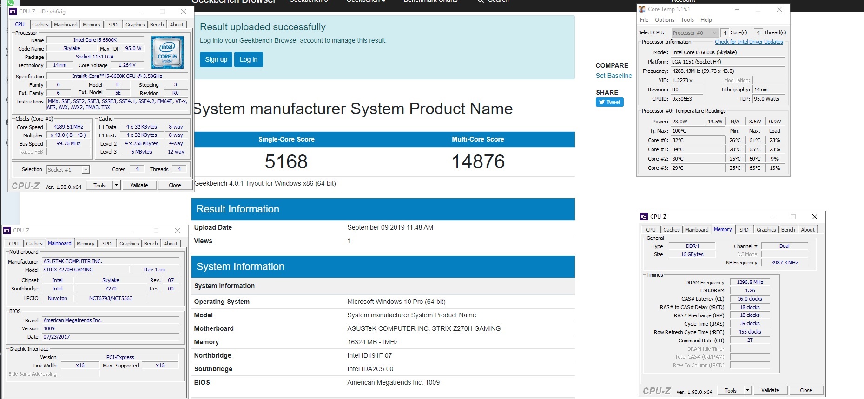Image resolution: width=864 pixels, height=399 pixels.
Task: Open Bench tab in top CPU-Z window
Action: click(157, 25)
